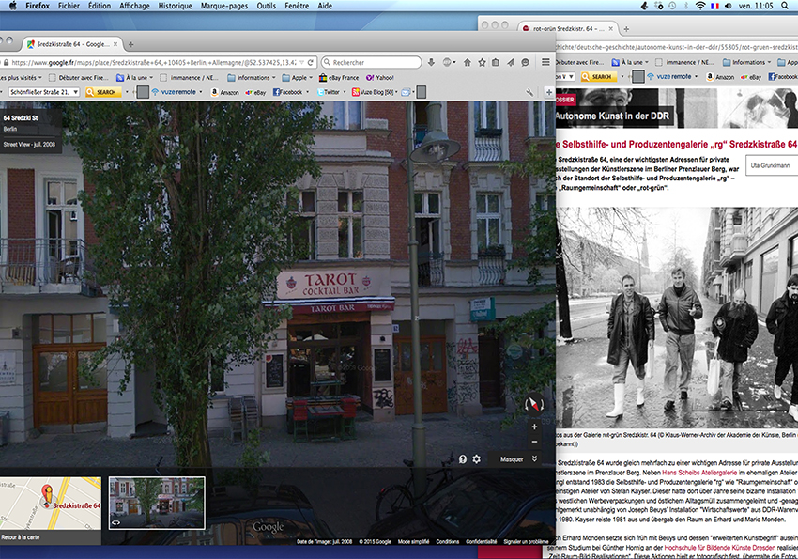Screen dimensions: 798x559
Task: Click the Street View thumbnail preview
Action: tap(157, 503)
